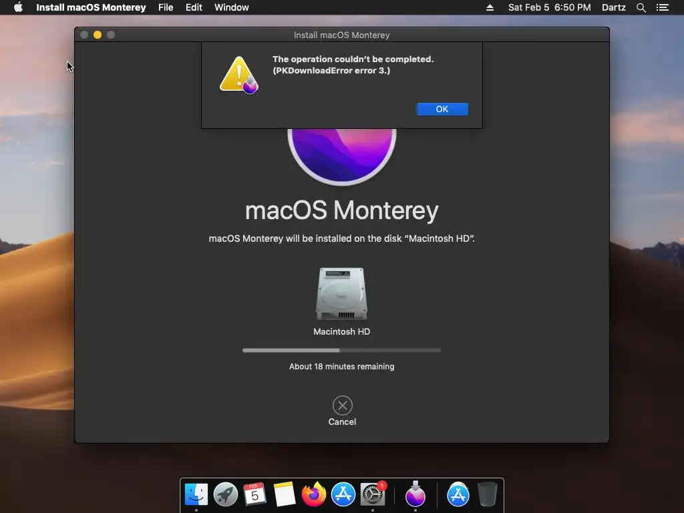Viewport: 684px width, 513px height.
Task: Open Trash in the Dock
Action: point(487,494)
